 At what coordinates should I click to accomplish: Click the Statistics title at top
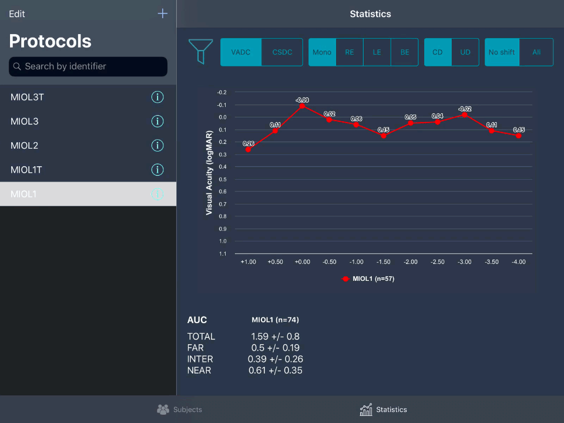[x=370, y=14]
